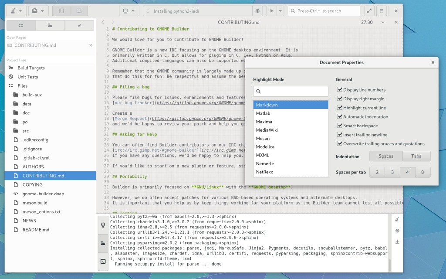446x279 pixels.
Task: Open document properties dropdown arrow
Action: click(383, 22)
